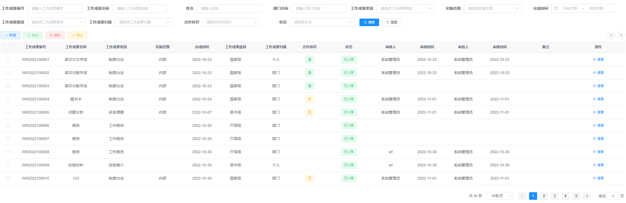Check the row WR2022100008 checkbox
Viewport: 626px width, 203px height.
coord(8,152)
